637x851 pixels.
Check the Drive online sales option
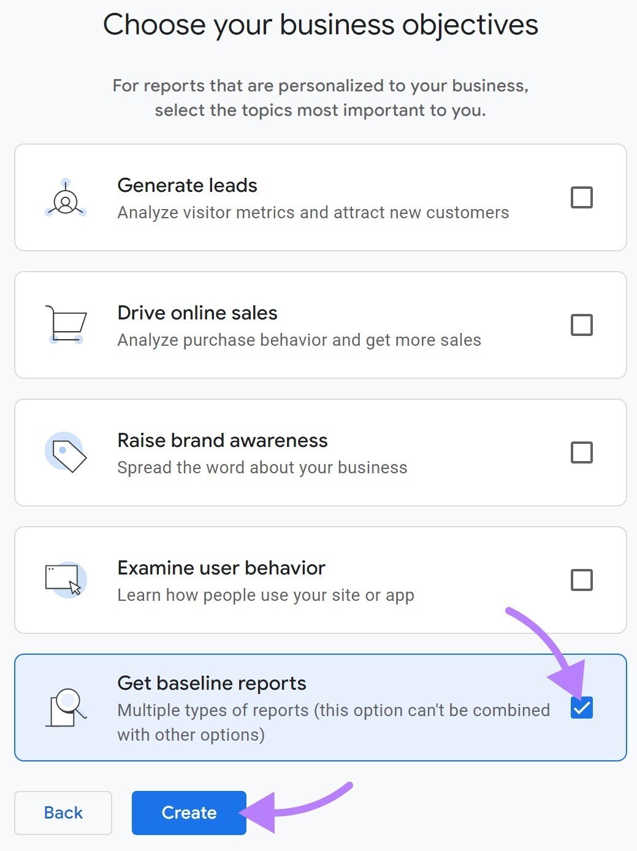(x=581, y=324)
